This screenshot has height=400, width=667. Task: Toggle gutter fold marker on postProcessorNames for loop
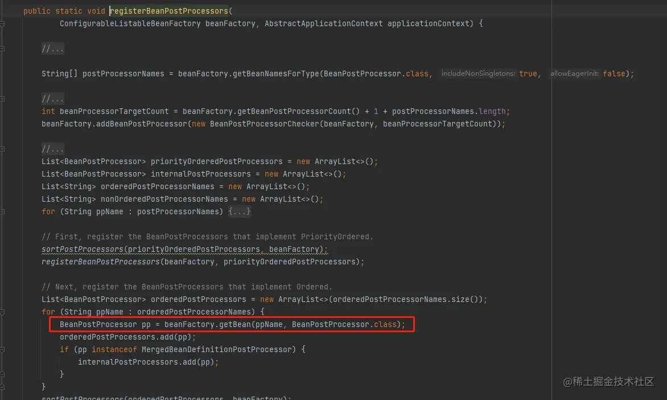2,212
